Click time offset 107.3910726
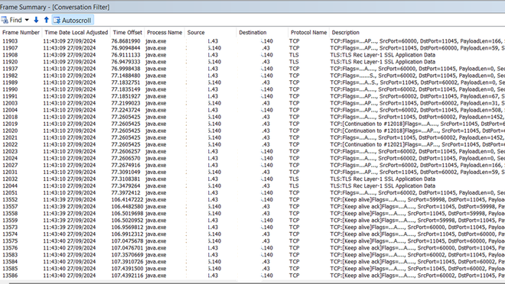 128,262
